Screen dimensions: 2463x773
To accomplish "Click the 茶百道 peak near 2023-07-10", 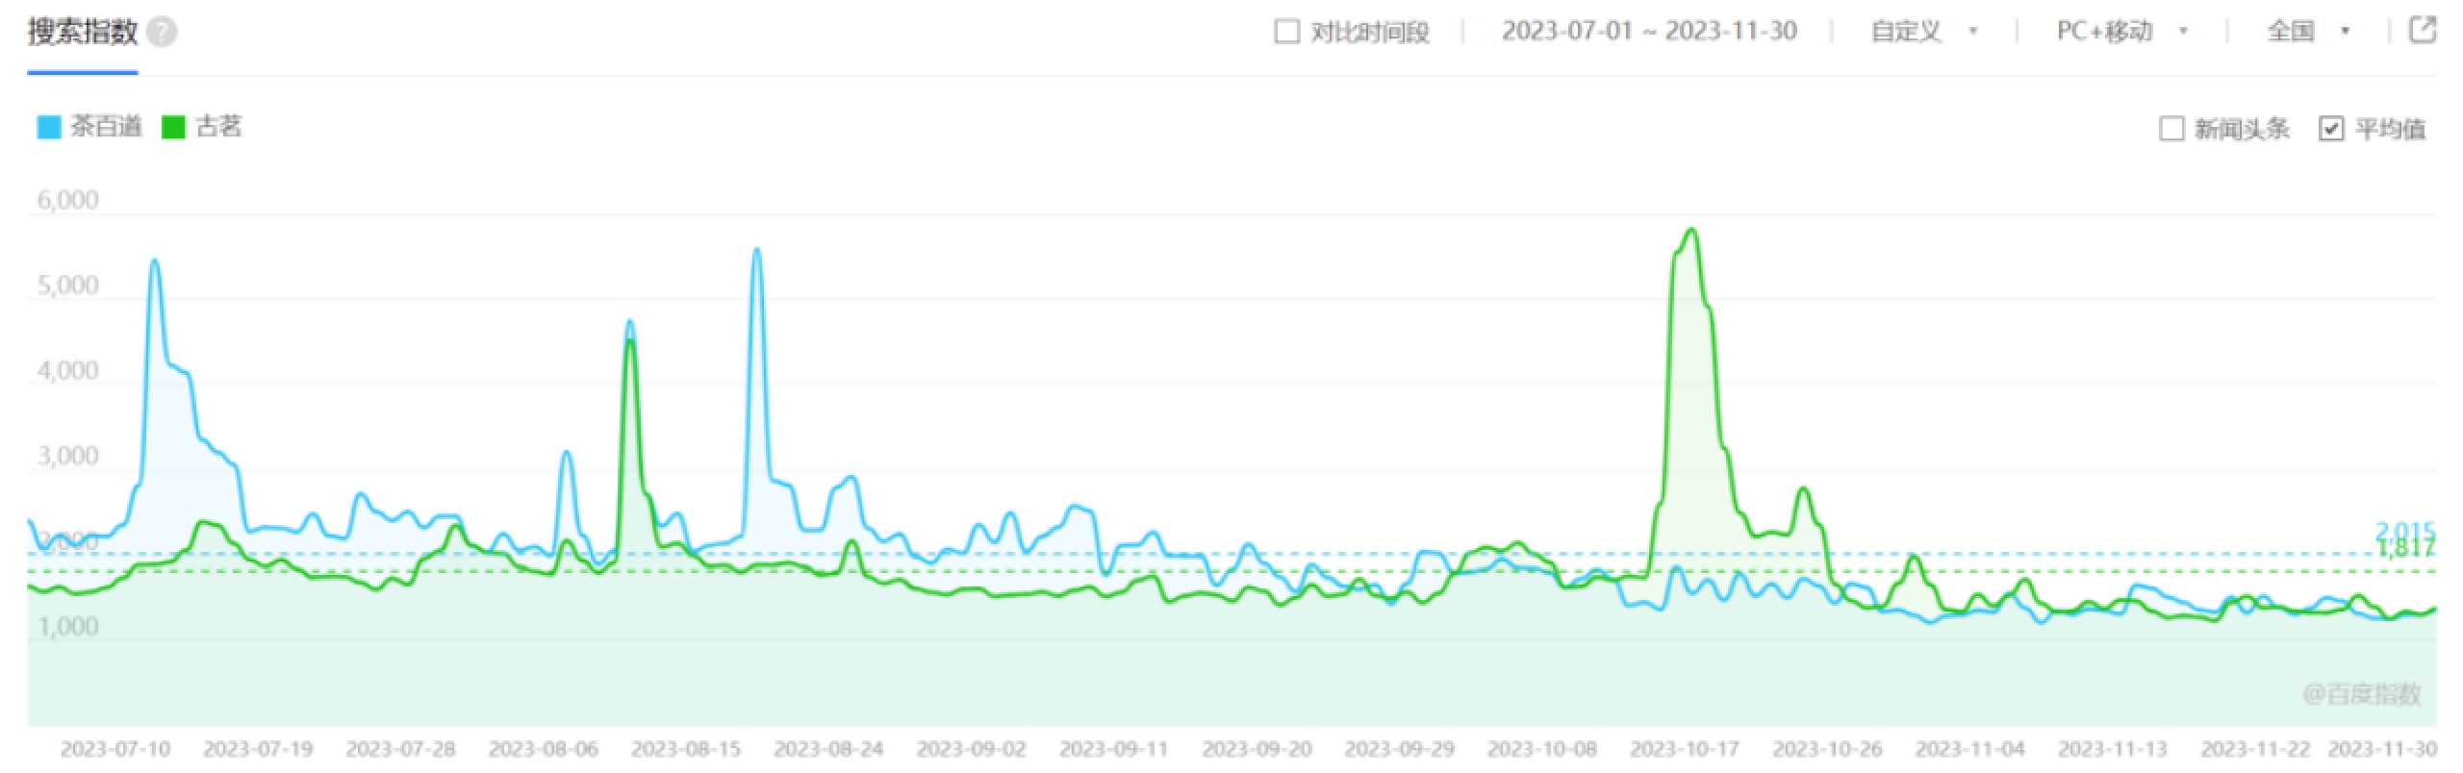I will click(x=154, y=262).
